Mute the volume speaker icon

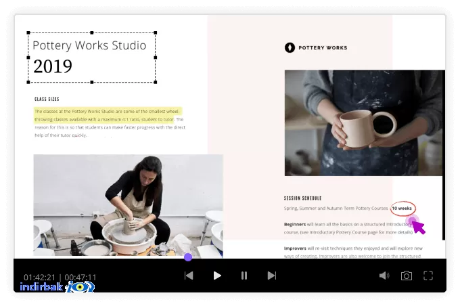pyautogui.click(x=384, y=276)
